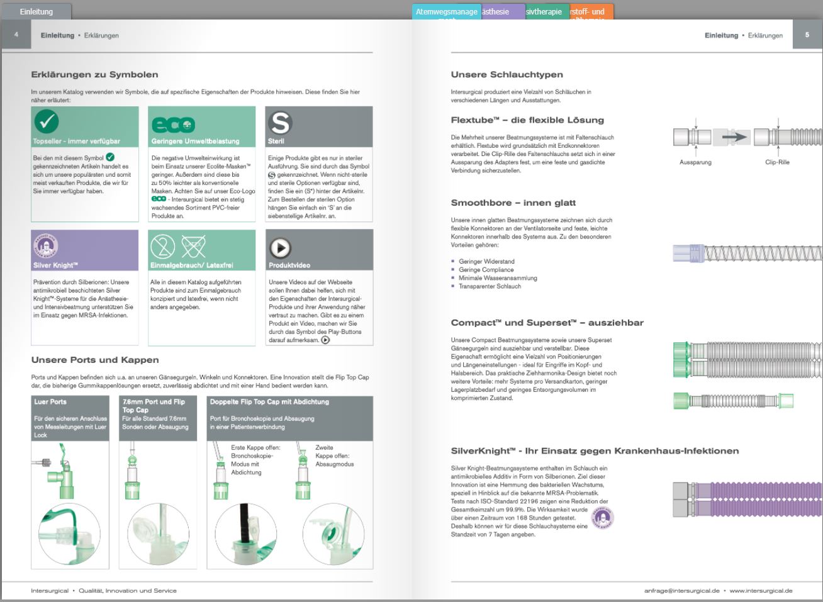Screen dimensions: 823x602
Task: Click the green Topseller checkmark icon
Action: click(x=46, y=121)
